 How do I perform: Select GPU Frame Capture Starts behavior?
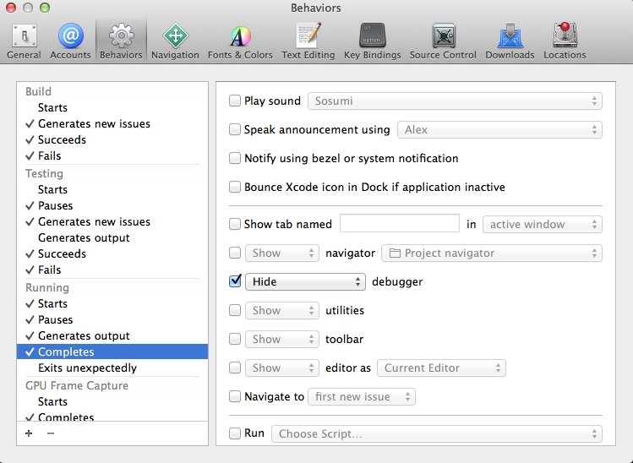(112, 401)
